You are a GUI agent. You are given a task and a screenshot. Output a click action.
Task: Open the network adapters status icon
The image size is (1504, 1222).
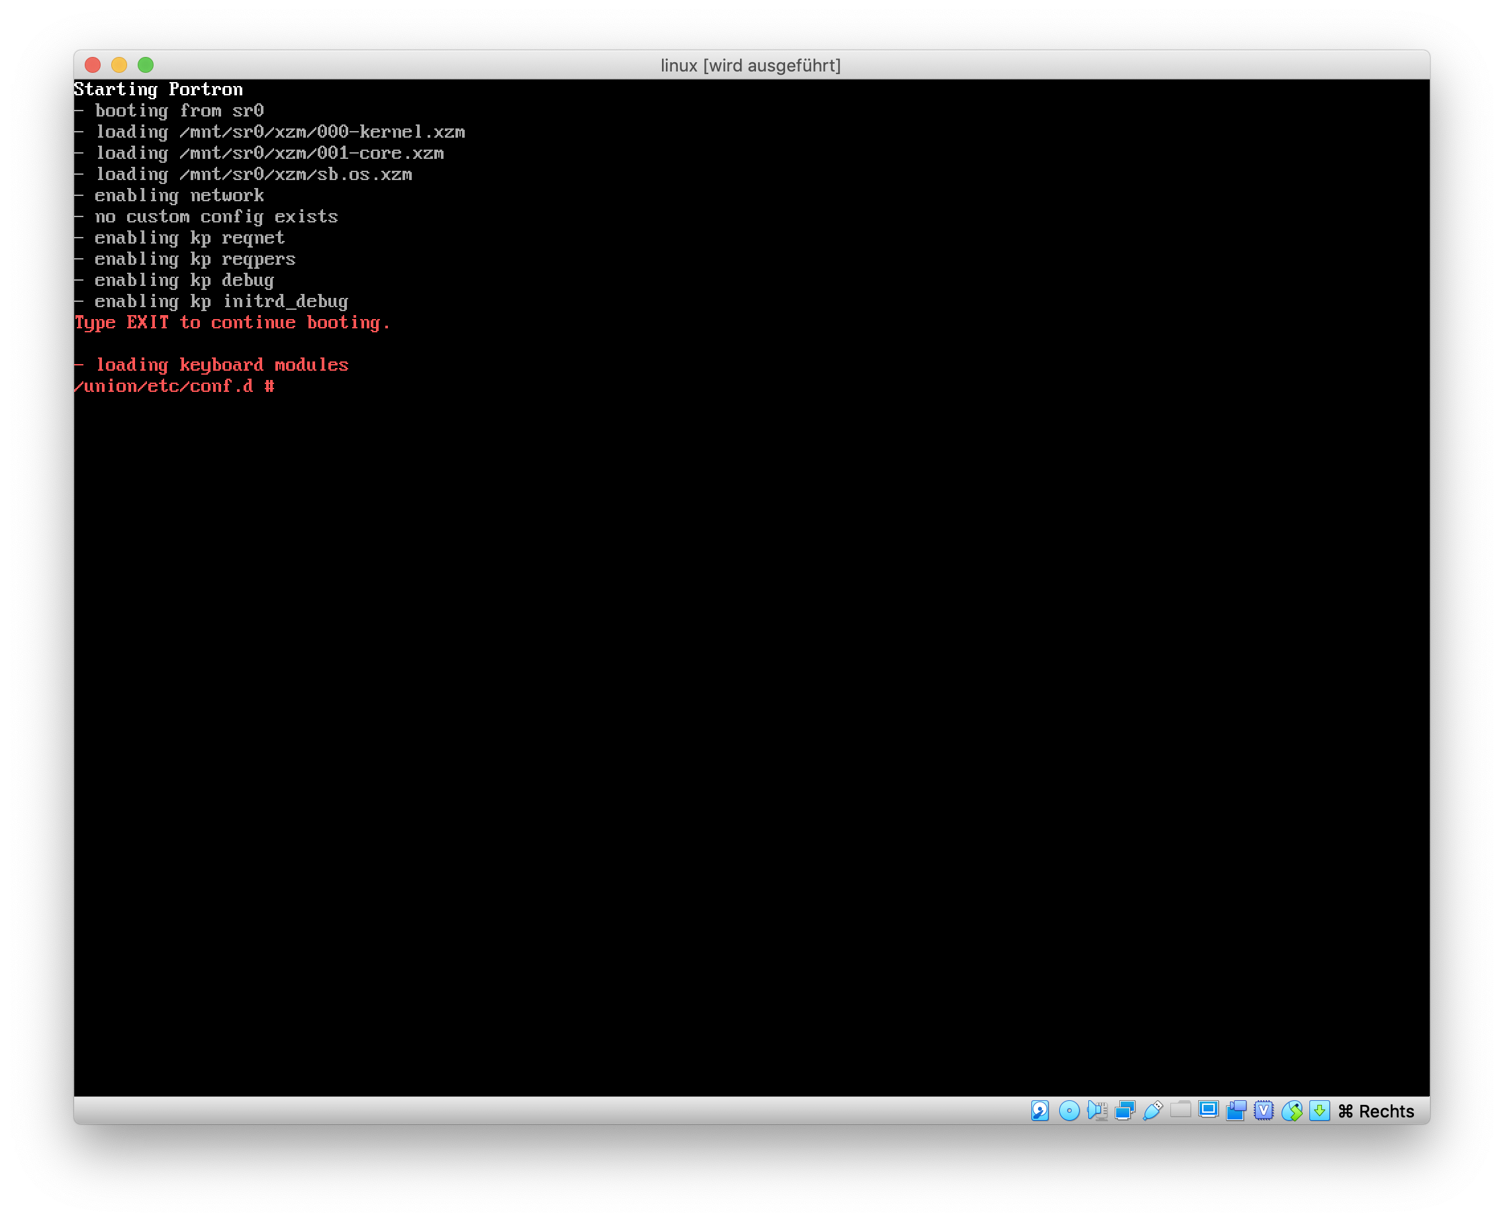click(1125, 1110)
